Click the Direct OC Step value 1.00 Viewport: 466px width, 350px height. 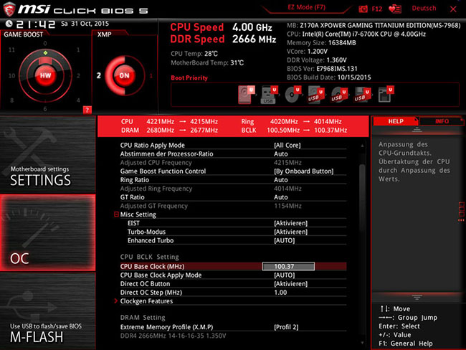pos(280,293)
